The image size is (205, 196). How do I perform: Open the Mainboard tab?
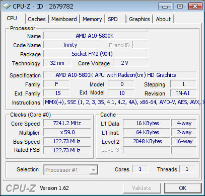pyautogui.click(x=64, y=19)
